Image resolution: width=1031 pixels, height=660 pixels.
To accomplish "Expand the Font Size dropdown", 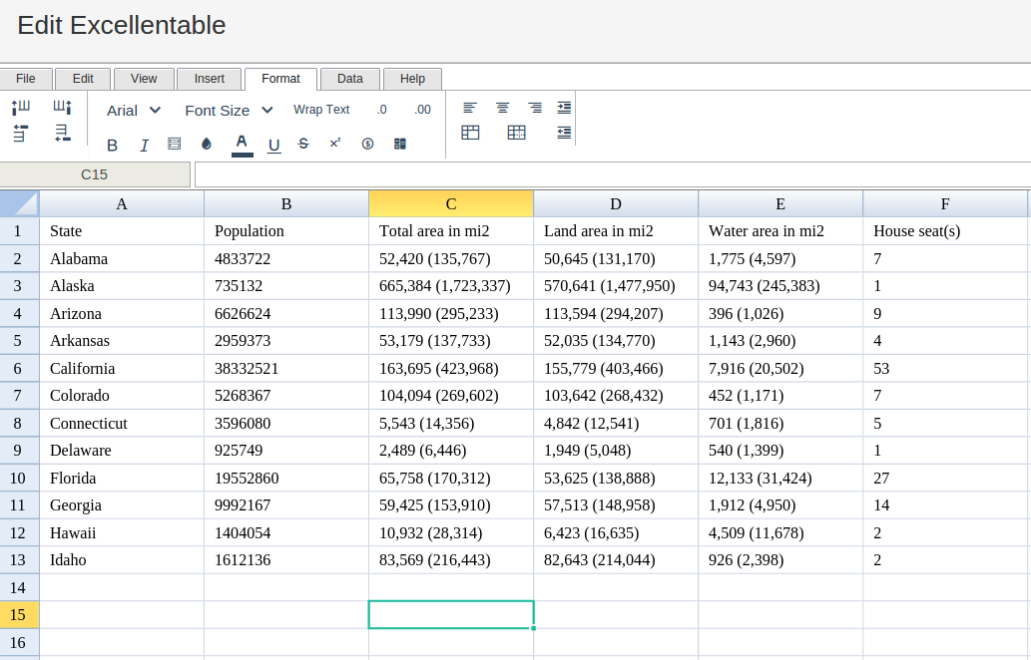I will tap(229, 110).
